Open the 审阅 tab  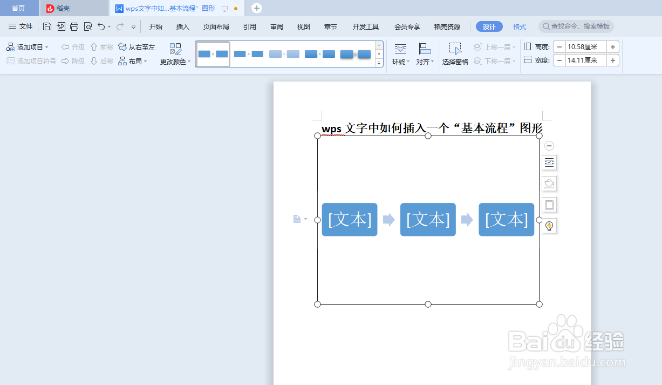(277, 26)
